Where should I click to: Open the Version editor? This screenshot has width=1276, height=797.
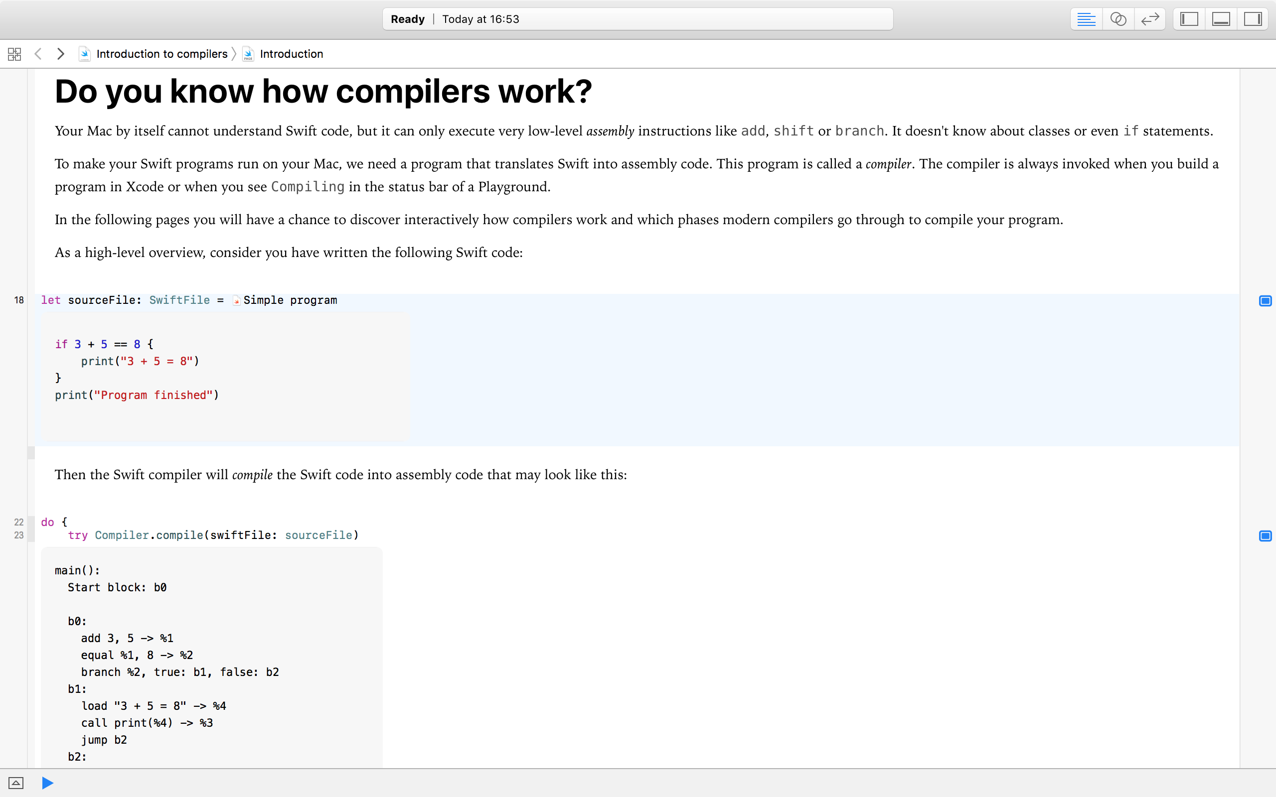coord(1149,19)
